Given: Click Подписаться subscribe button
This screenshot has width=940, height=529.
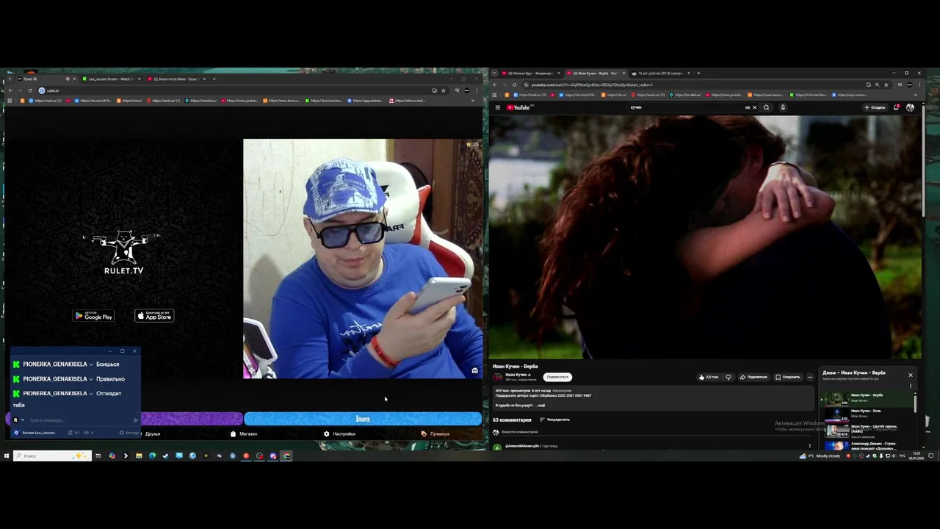Looking at the screenshot, I should pyautogui.click(x=557, y=377).
